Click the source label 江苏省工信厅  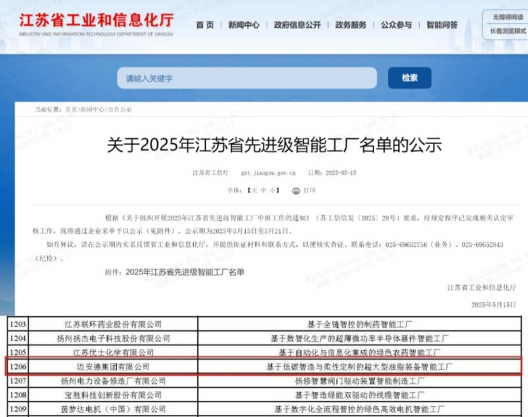(211, 173)
